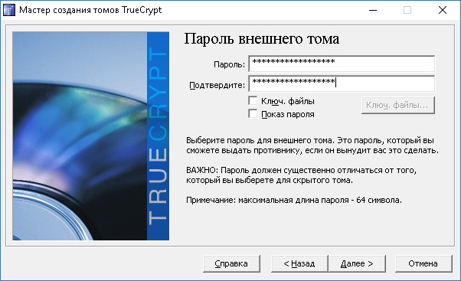Screen dimensions: 461x281
Task: Go back with the "< Назад" button
Action: (x=299, y=263)
